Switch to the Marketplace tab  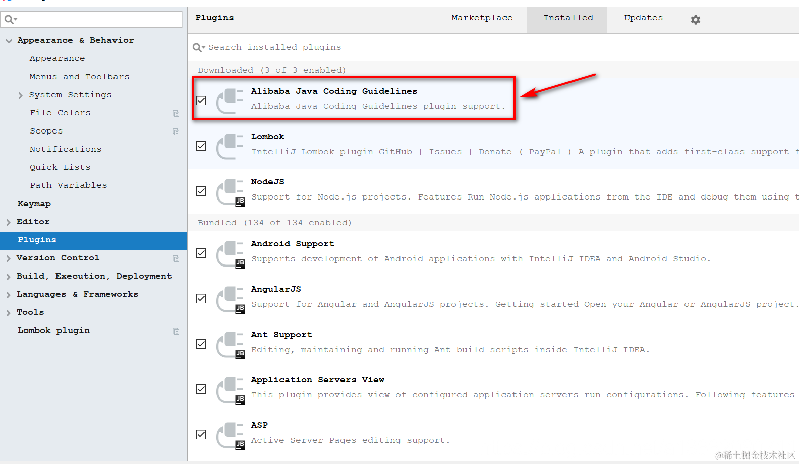[x=482, y=18]
